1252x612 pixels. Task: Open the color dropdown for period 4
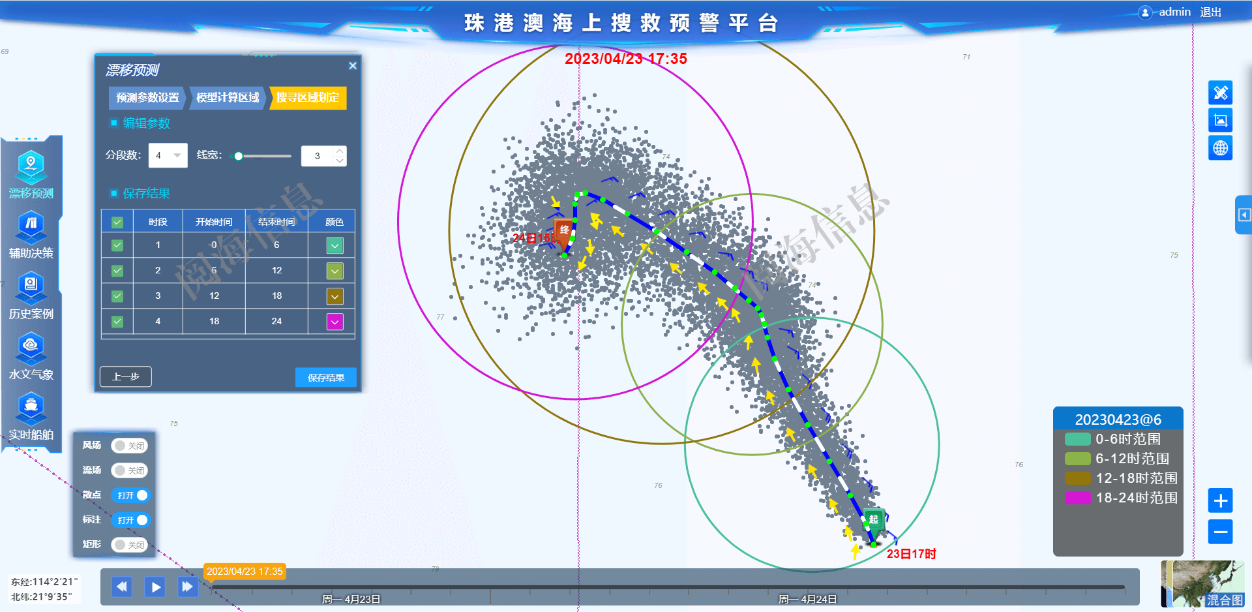pyautogui.click(x=335, y=322)
